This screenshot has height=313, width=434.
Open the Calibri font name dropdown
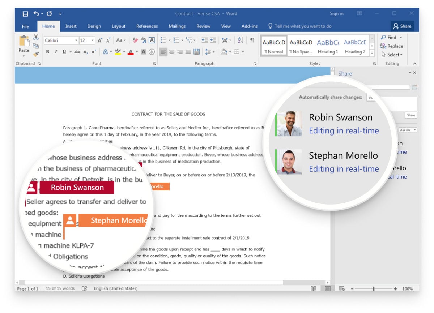(76, 40)
